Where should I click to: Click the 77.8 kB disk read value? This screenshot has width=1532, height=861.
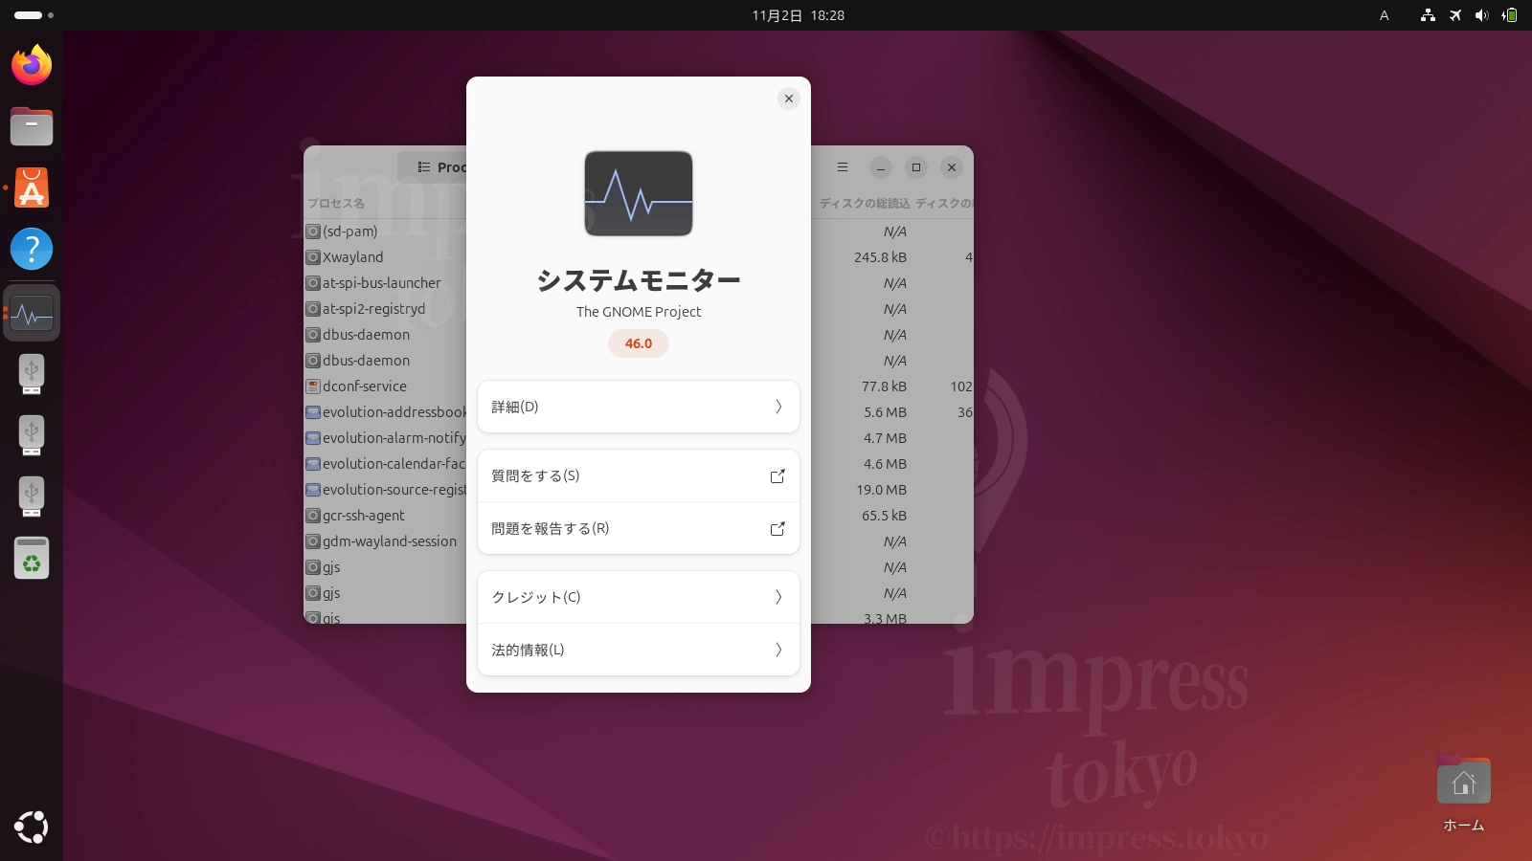click(x=884, y=386)
